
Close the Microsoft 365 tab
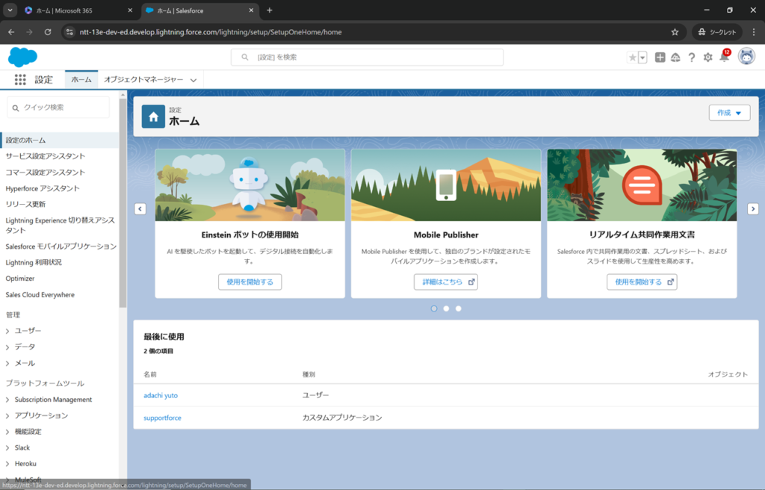point(130,10)
